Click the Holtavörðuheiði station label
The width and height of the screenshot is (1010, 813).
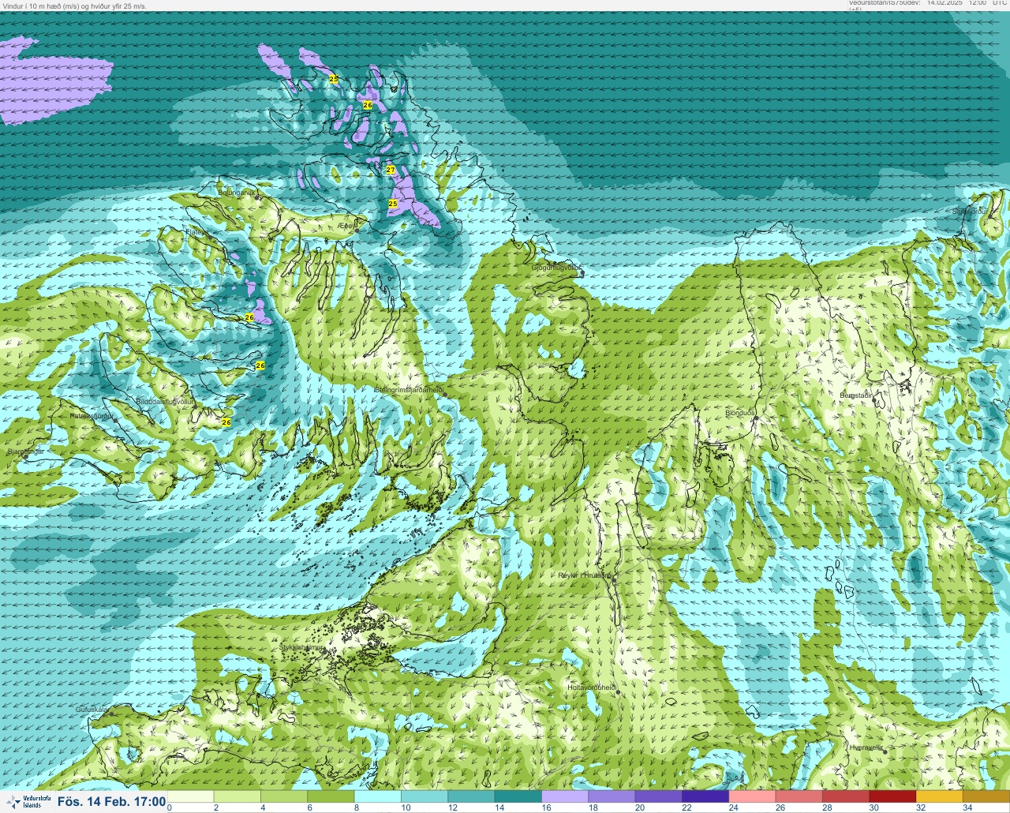(592, 687)
